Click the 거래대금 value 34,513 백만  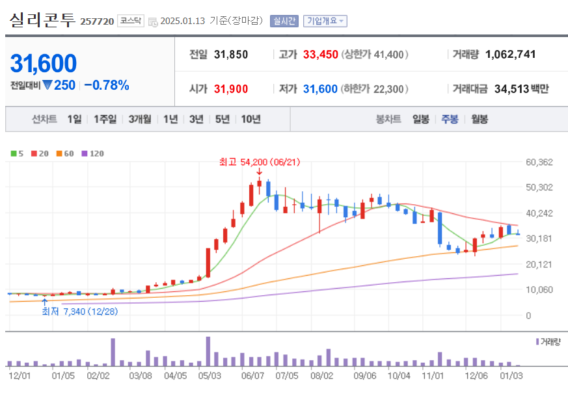[522, 89]
